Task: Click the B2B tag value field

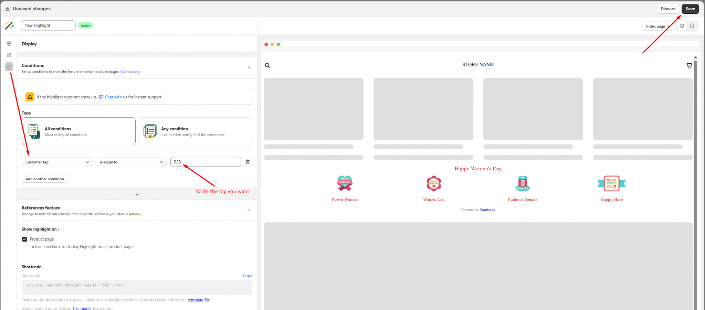Action: click(206, 162)
